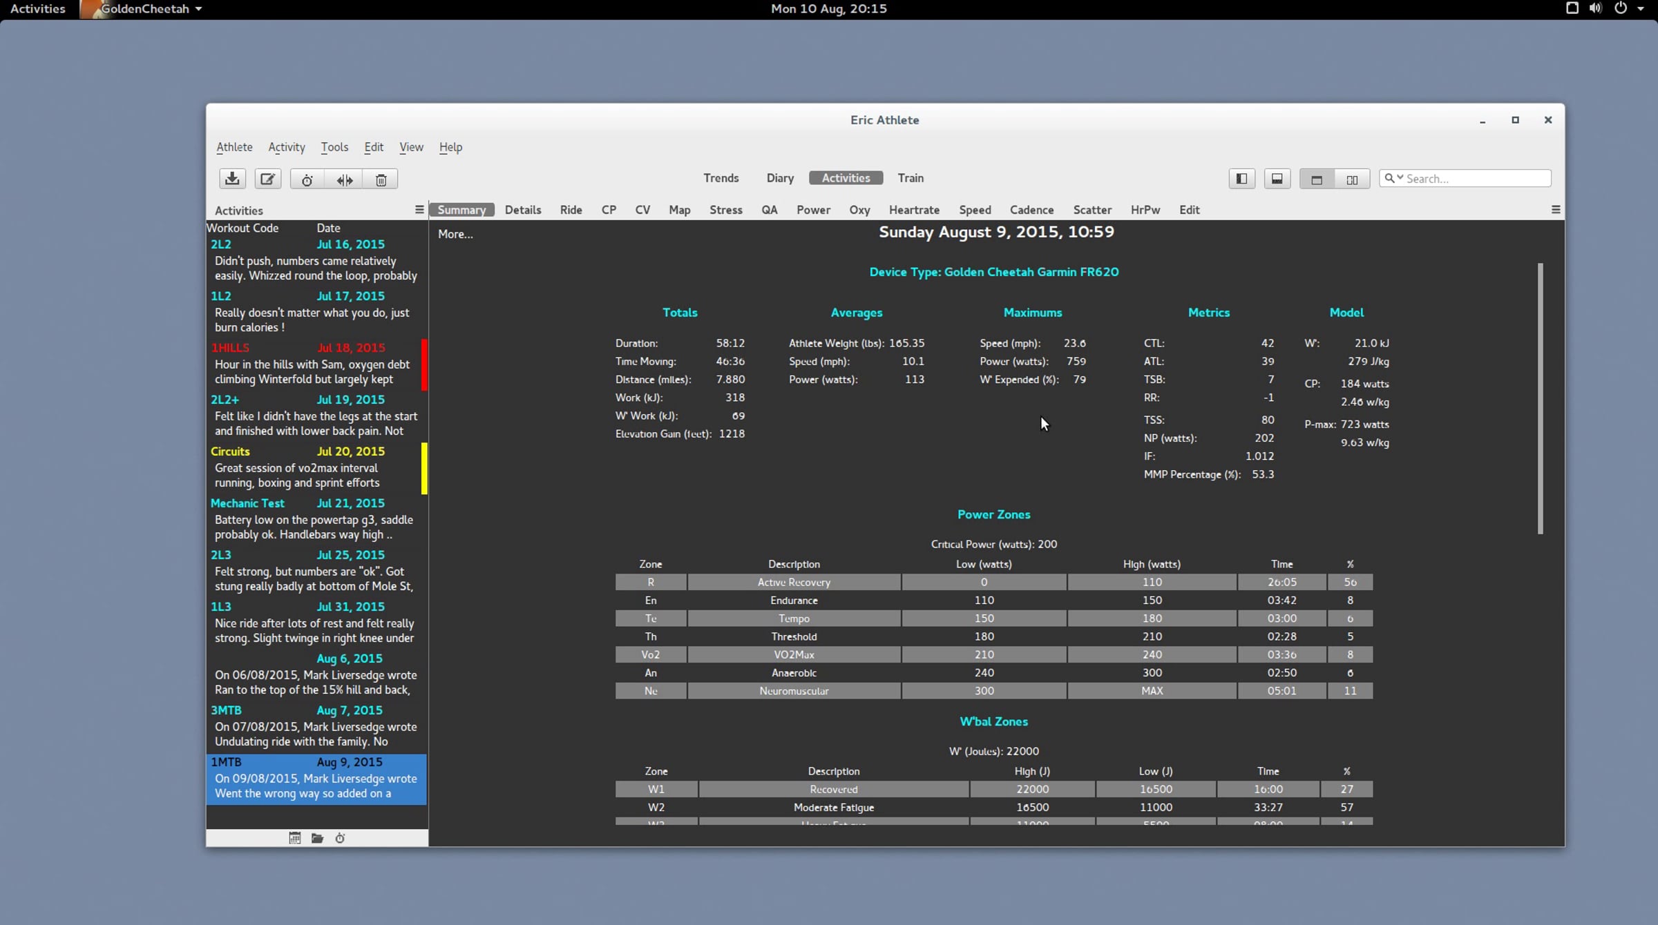Select the 1HILLS Jul 18, 2015 activity
This screenshot has width=1658, height=925.
pos(316,364)
